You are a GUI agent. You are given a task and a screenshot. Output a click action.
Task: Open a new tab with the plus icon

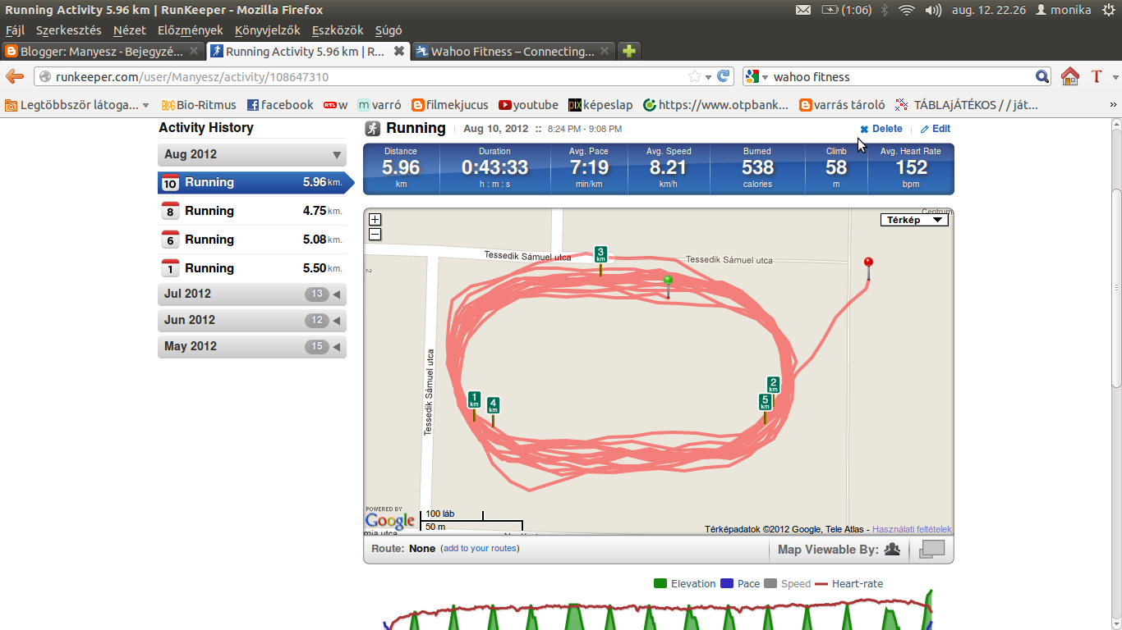(x=629, y=51)
